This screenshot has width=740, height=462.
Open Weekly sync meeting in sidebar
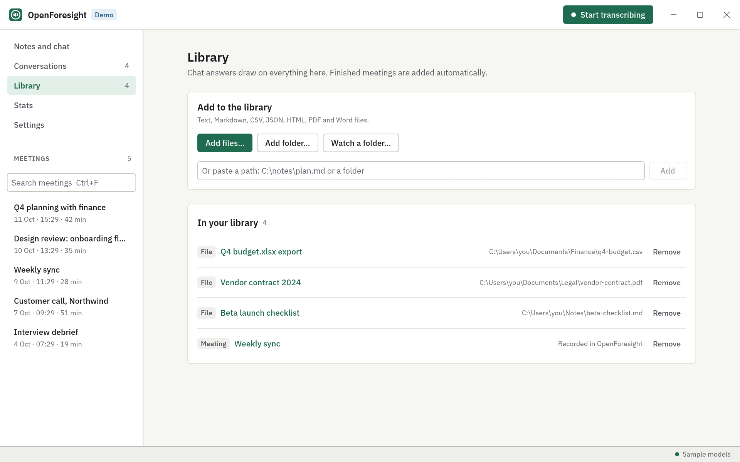[71, 275]
